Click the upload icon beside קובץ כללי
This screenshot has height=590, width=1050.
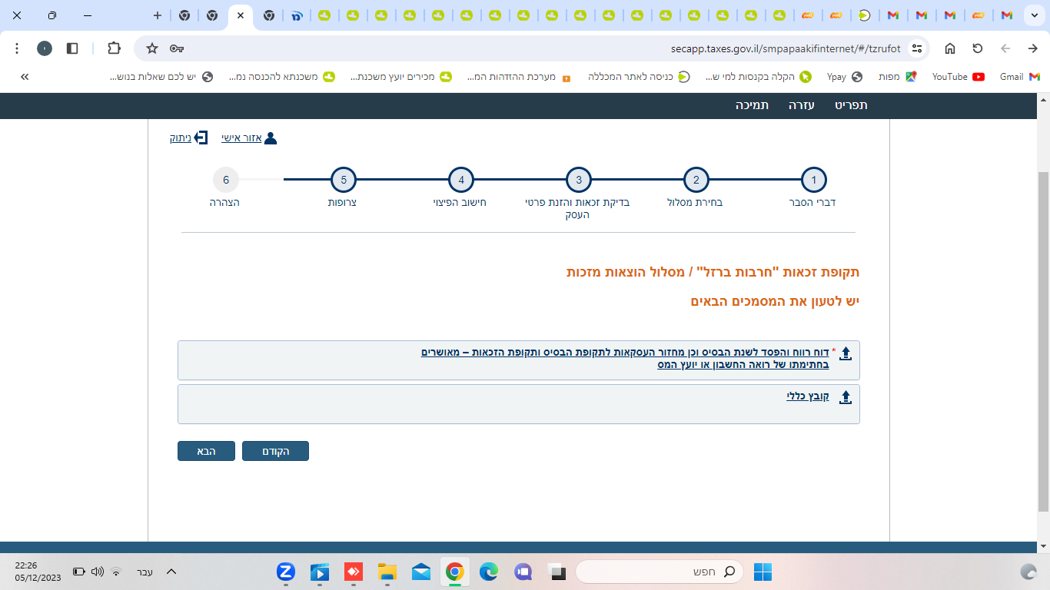coord(846,397)
